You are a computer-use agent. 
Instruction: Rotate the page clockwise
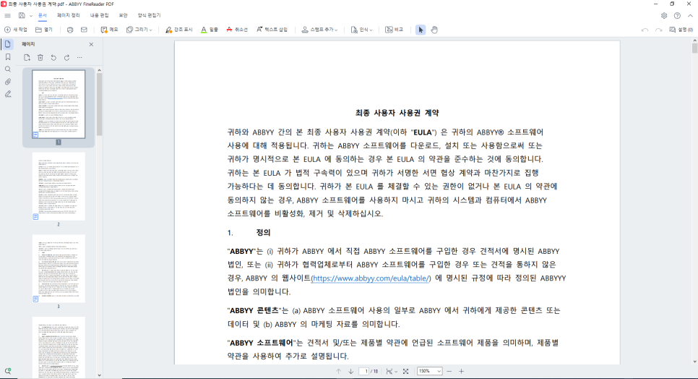coord(66,57)
